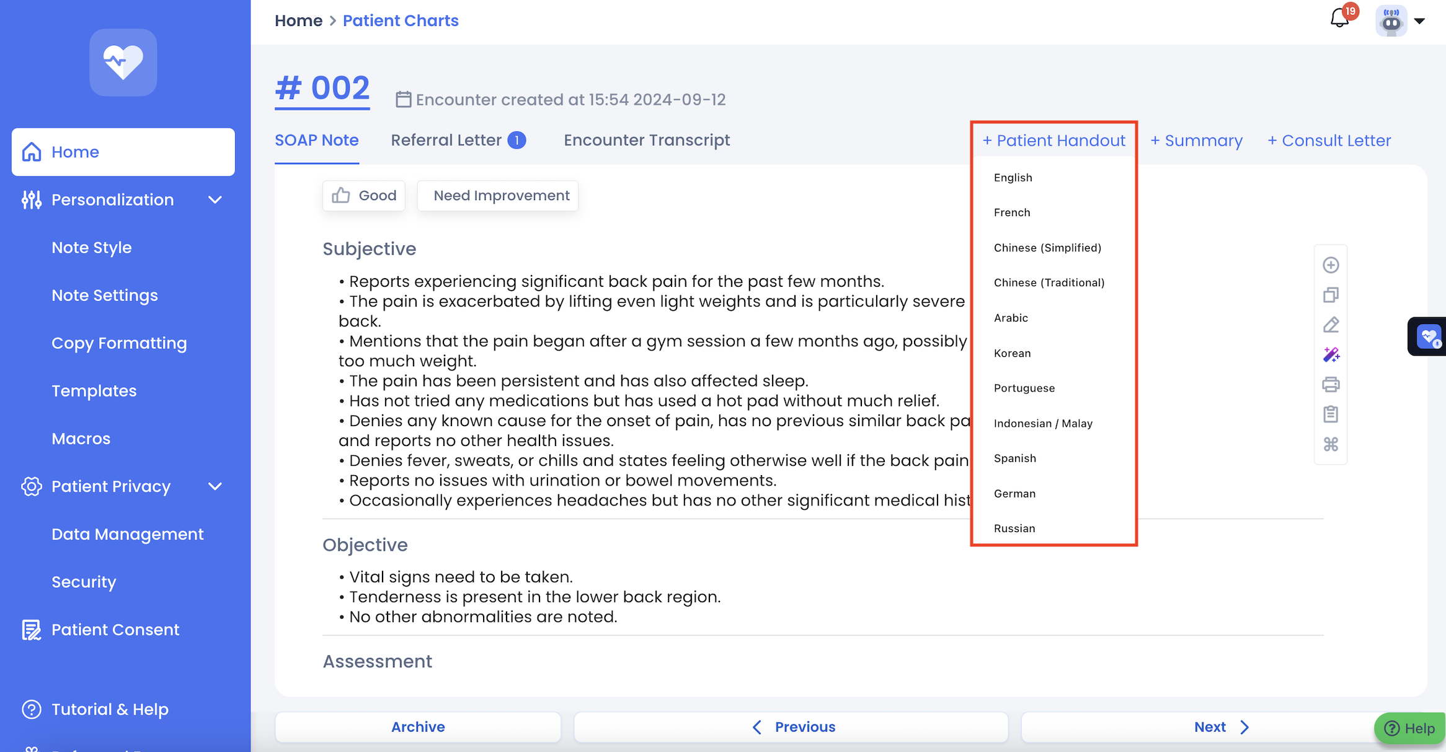Collapse the Personalization sidebar section
1446x752 pixels.
215,200
